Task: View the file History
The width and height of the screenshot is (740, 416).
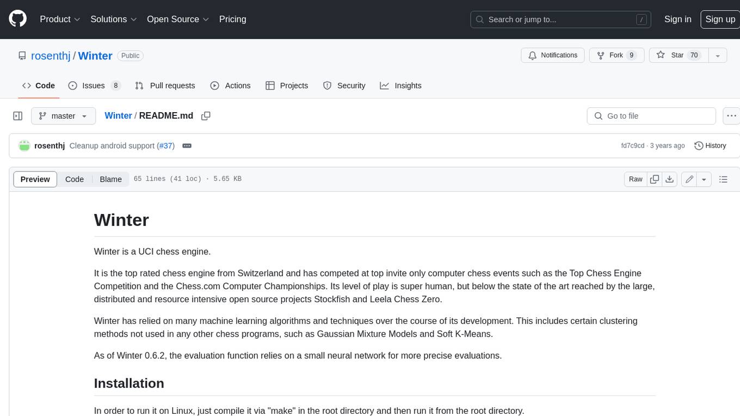Action: (710, 146)
